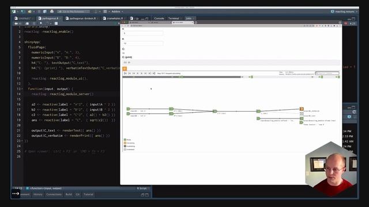Image resolution: width=369 pixels, height=207 pixels.
Task: Open the pythagoras.R editor tab
Action: point(50,18)
